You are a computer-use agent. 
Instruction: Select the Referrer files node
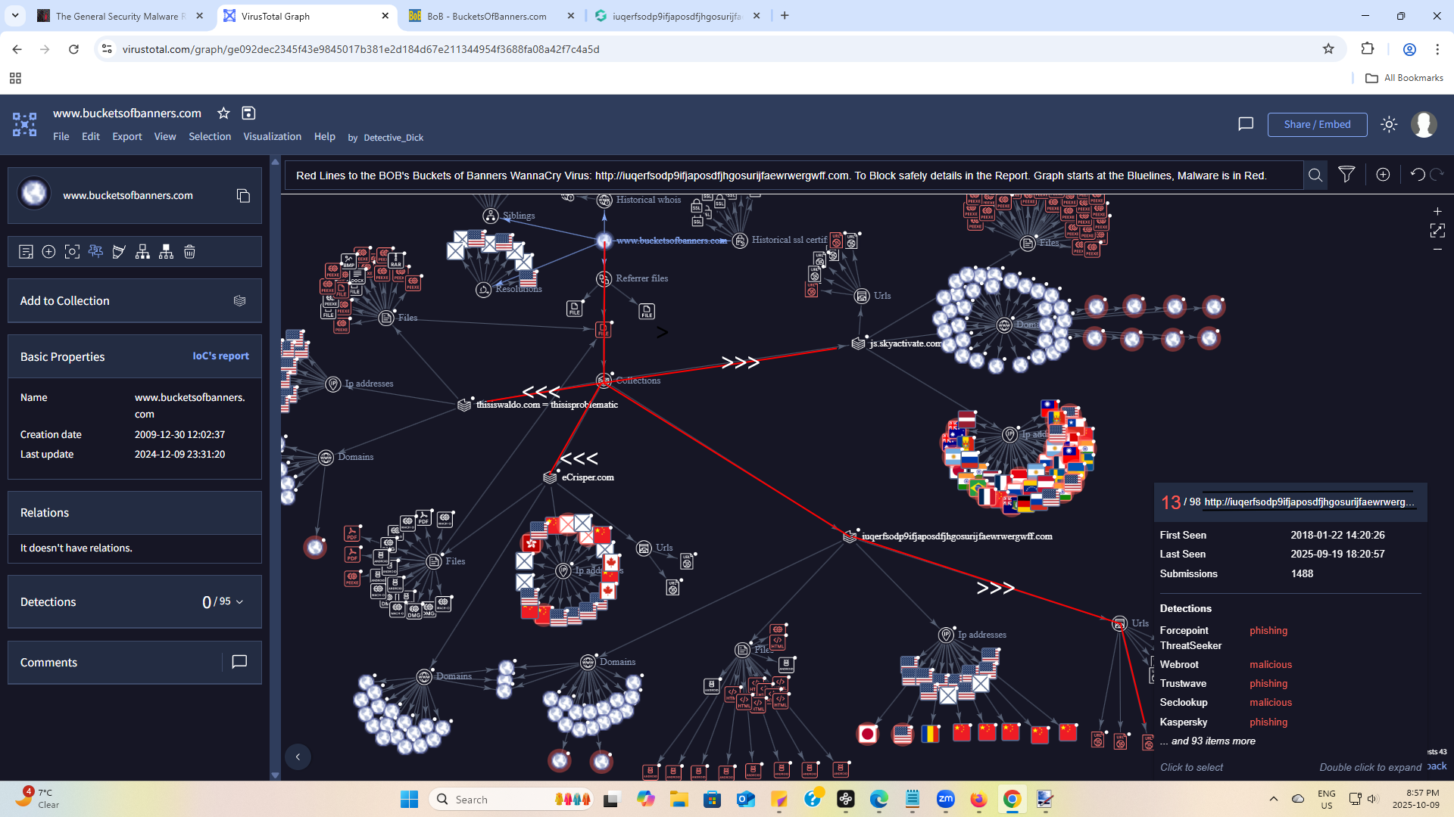pyautogui.click(x=604, y=279)
